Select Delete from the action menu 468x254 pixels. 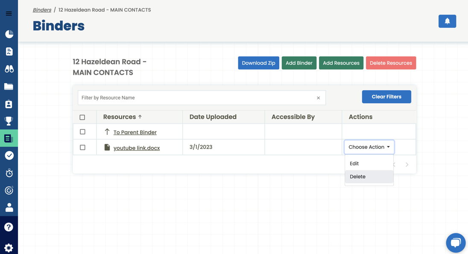(x=358, y=177)
